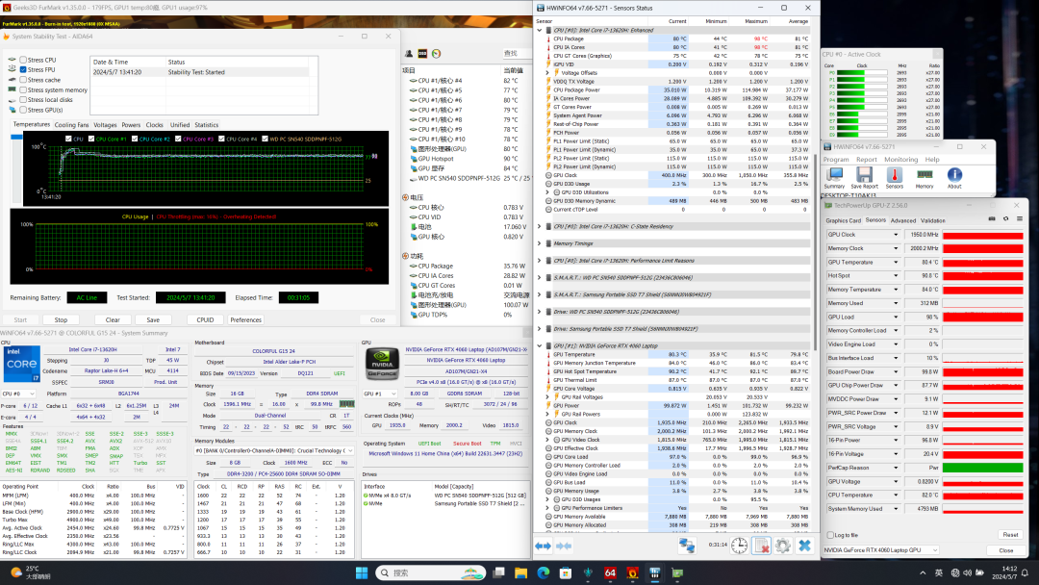
Task: Close sensors with the blue X icon
Action: (804, 545)
